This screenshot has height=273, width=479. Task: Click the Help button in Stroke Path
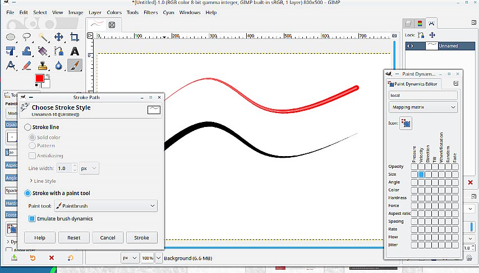[40, 238]
